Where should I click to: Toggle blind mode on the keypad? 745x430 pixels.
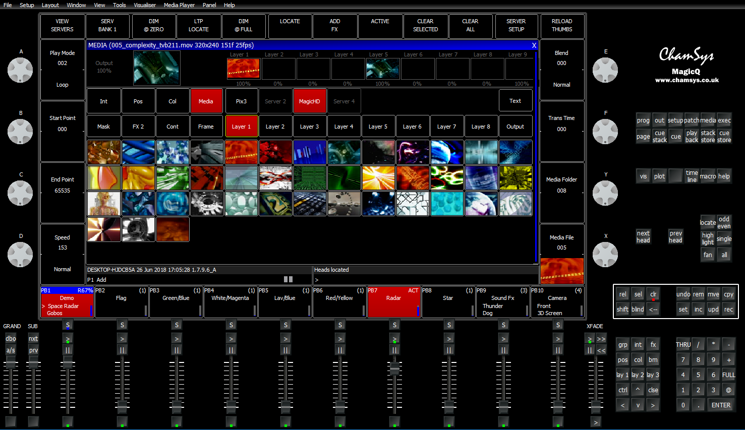[x=638, y=310]
